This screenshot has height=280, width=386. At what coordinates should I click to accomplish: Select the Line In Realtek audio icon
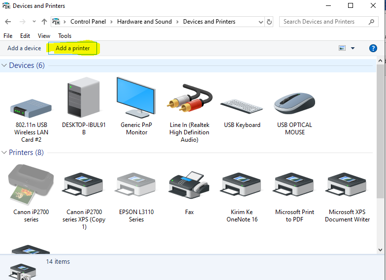(190, 98)
